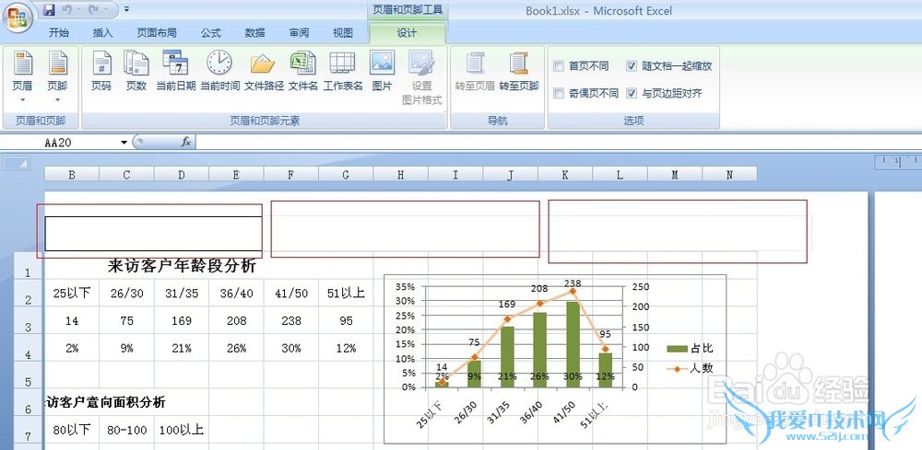
Task: Click 转至页脚 go to footer
Action: 518,71
